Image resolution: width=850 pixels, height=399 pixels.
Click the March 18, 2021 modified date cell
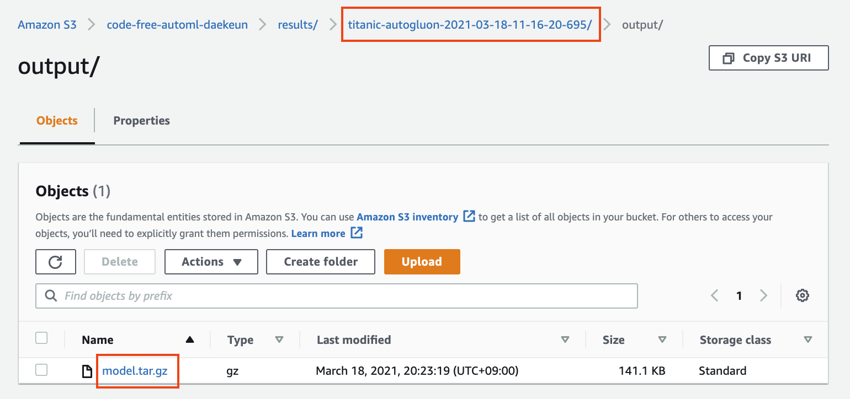417,371
